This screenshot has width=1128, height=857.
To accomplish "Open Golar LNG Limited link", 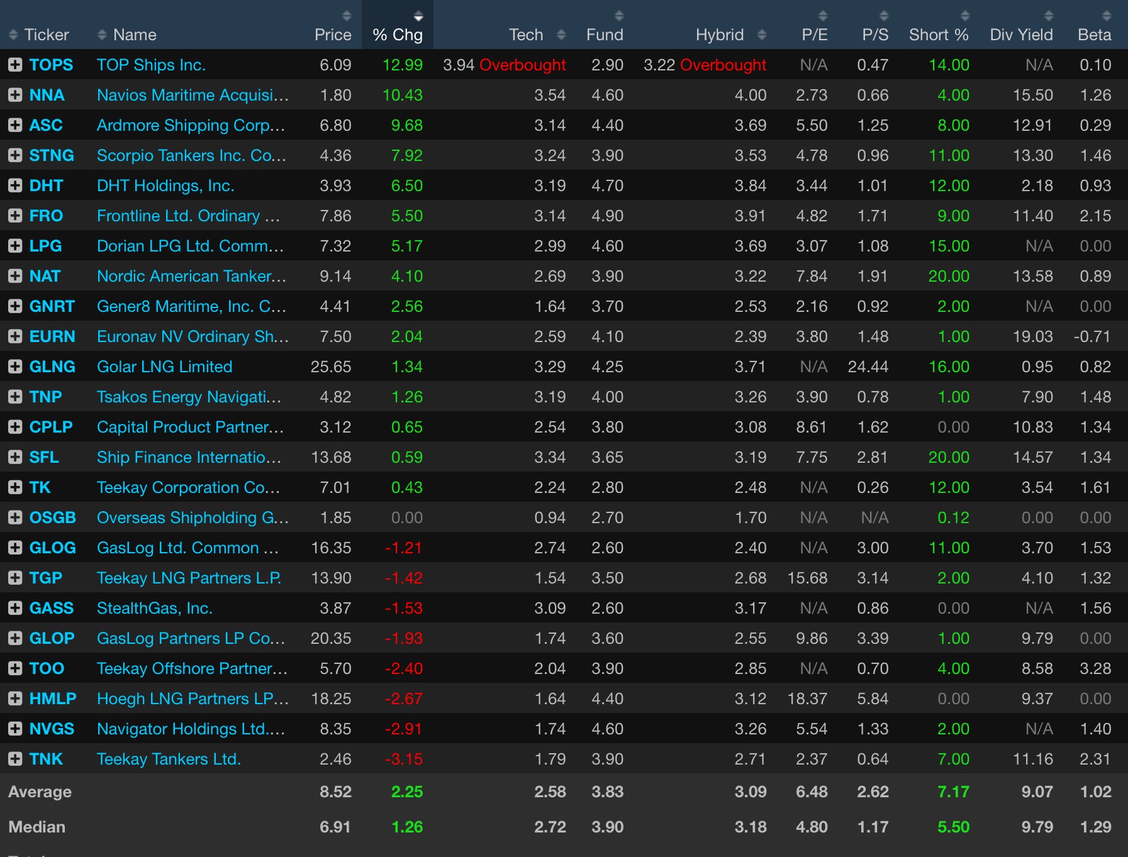I will (x=165, y=367).
